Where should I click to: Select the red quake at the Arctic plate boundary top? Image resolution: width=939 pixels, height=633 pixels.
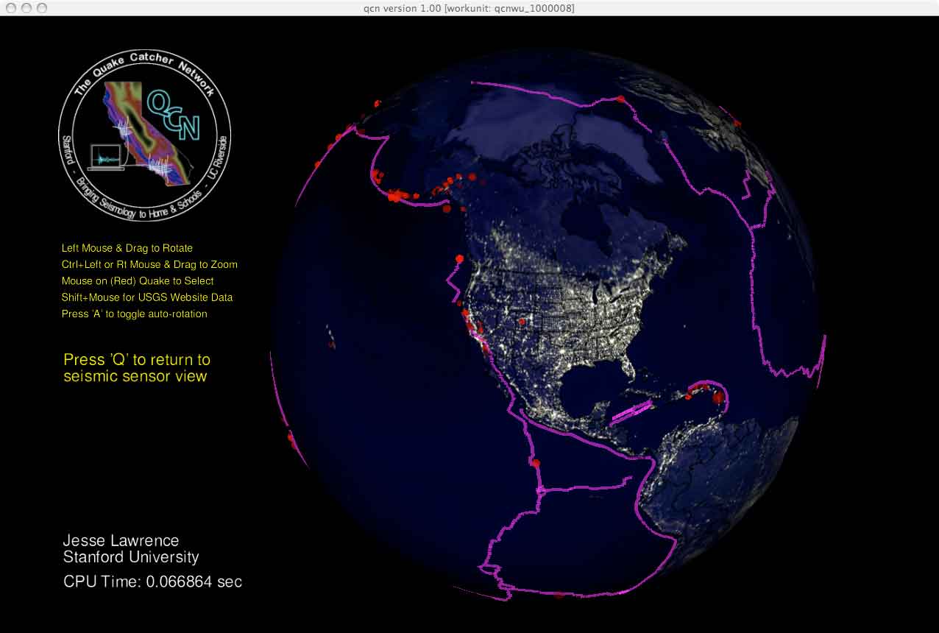click(x=620, y=99)
